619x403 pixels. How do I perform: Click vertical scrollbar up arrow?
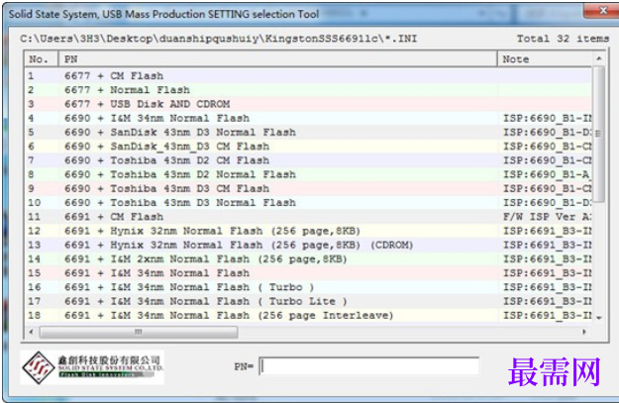[599, 58]
